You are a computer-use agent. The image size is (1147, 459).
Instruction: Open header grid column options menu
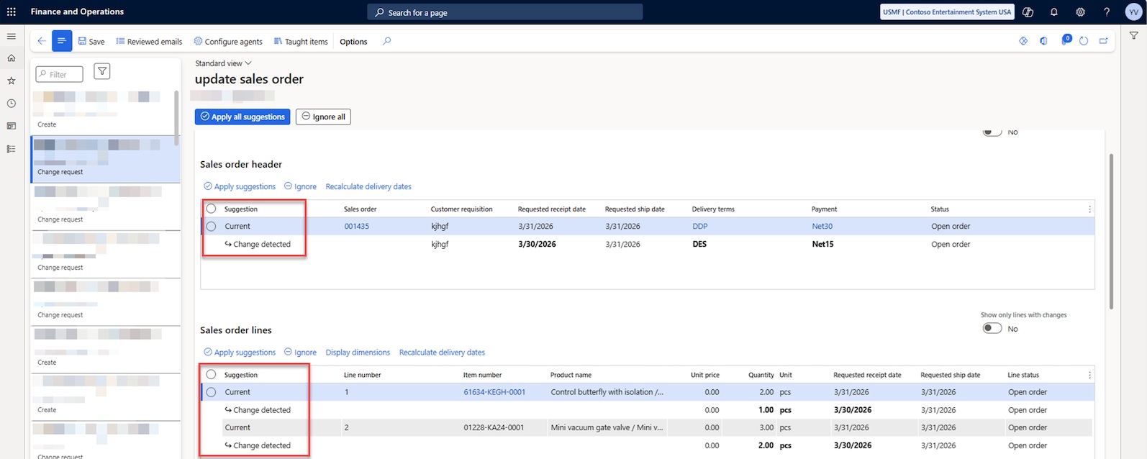click(x=1089, y=209)
